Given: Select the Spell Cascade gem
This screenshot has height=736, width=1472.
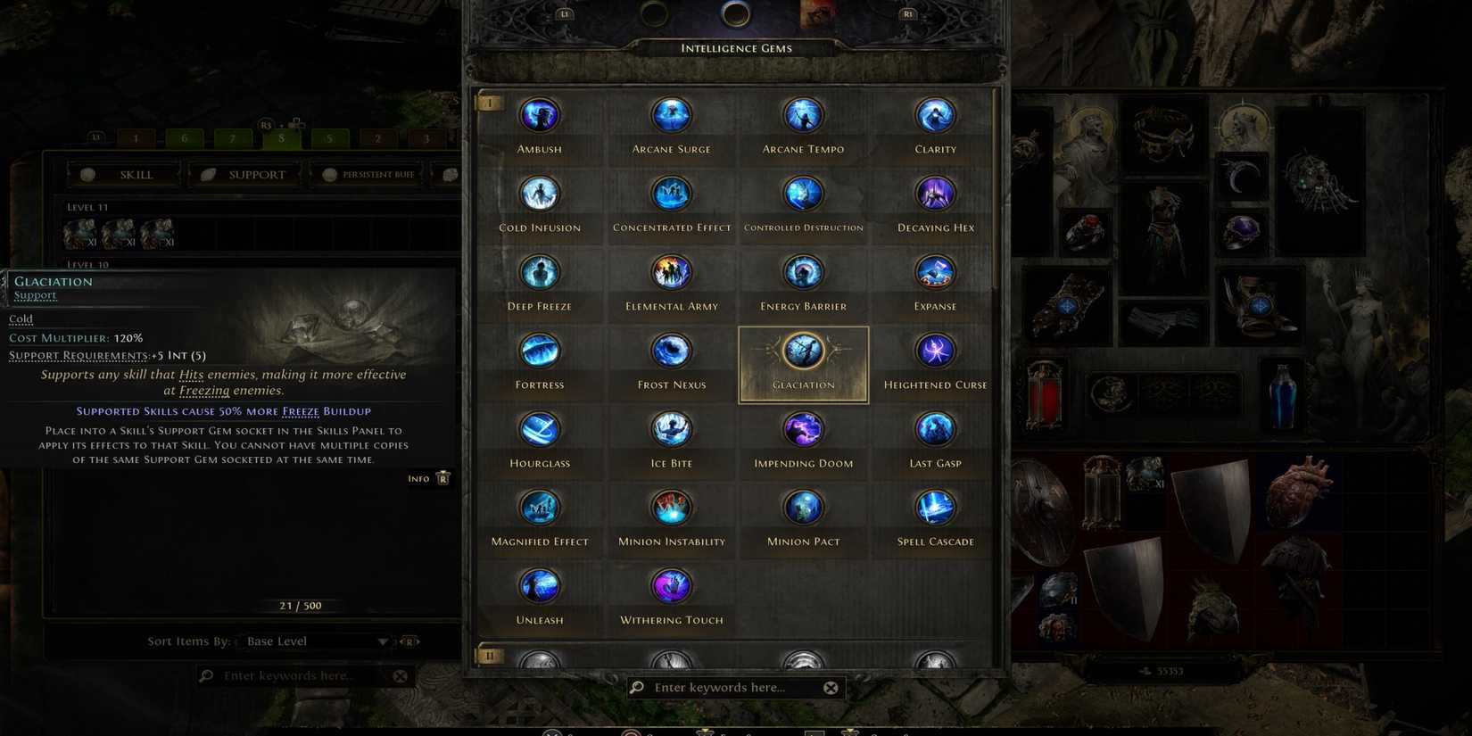Looking at the screenshot, I should tap(935, 508).
